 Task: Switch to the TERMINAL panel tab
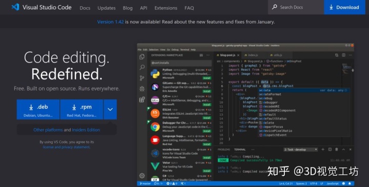(240, 150)
